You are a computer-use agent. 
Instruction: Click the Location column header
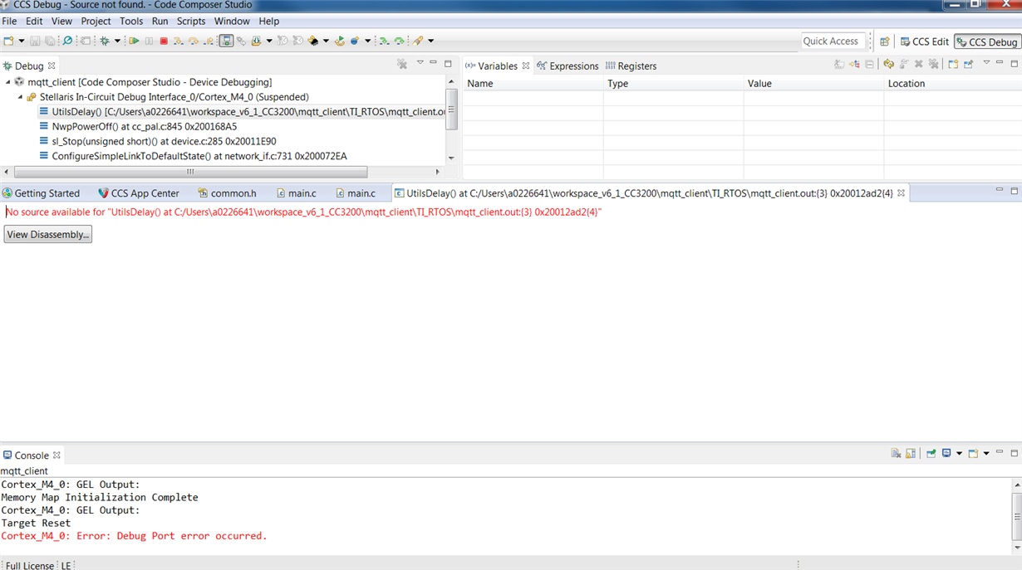(x=953, y=84)
